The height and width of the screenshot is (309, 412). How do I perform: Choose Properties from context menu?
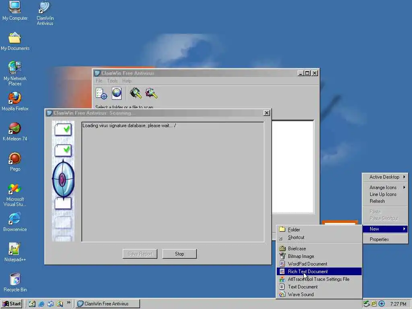coord(385,239)
